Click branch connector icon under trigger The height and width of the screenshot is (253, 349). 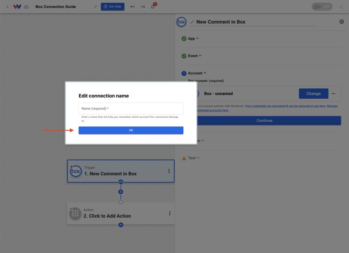(x=121, y=182)
